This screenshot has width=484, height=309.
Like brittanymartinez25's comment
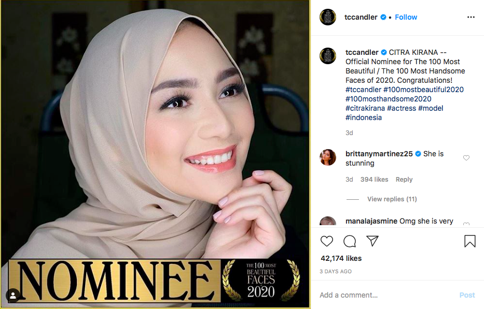point(466,158)
